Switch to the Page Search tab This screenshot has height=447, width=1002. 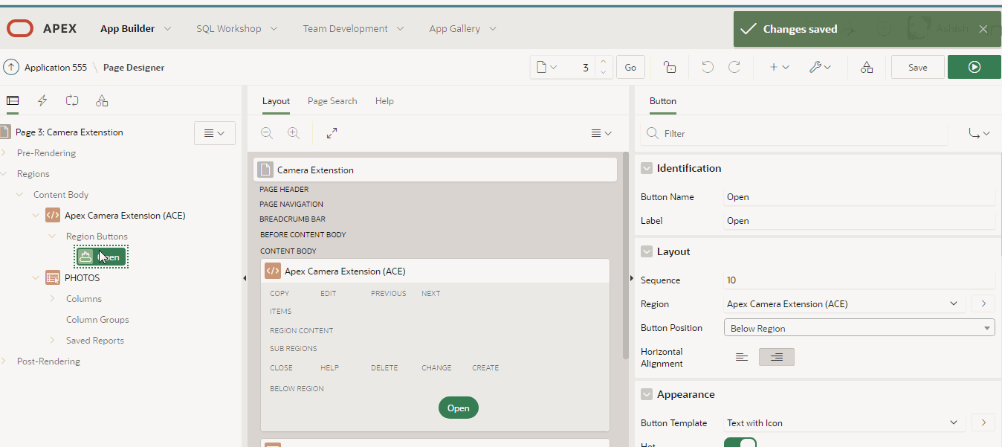click(x=332, y=100)
